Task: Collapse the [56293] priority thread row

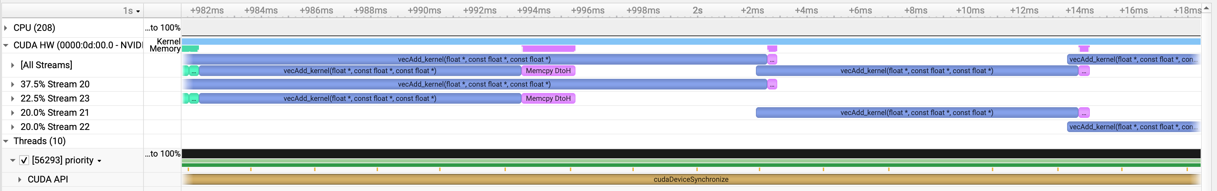Action: [x=13, y=160]
